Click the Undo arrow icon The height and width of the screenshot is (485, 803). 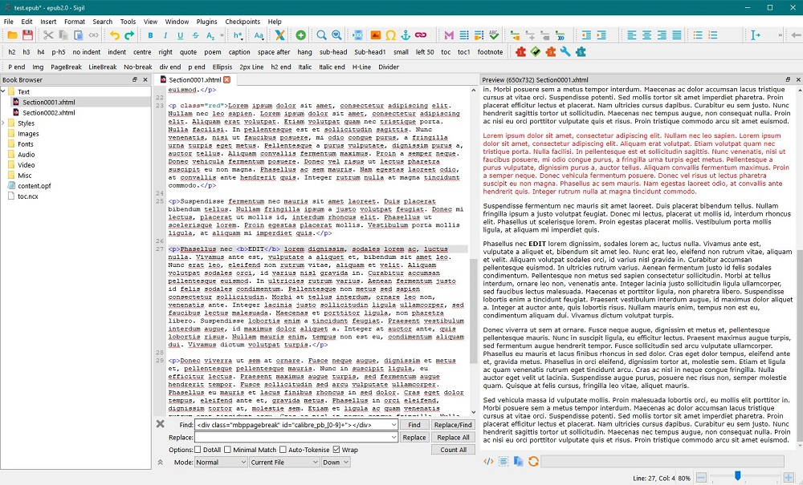click(114, 35)
